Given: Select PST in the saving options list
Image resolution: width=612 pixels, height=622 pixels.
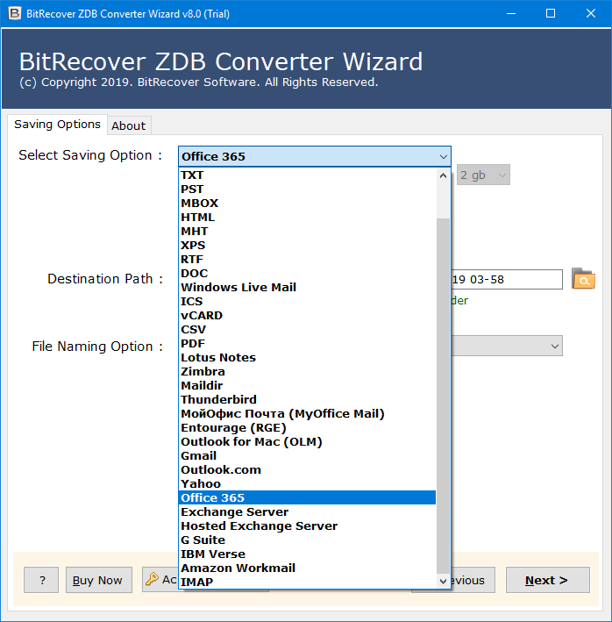Looking at the screenshot, I should [307, 189].
